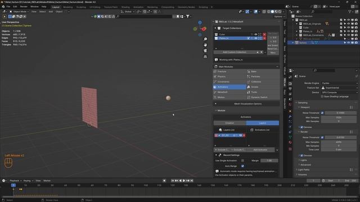Click the viewport navigation gizmo red X axis
The height and width of the screenshot is (202, 360).
204,29
